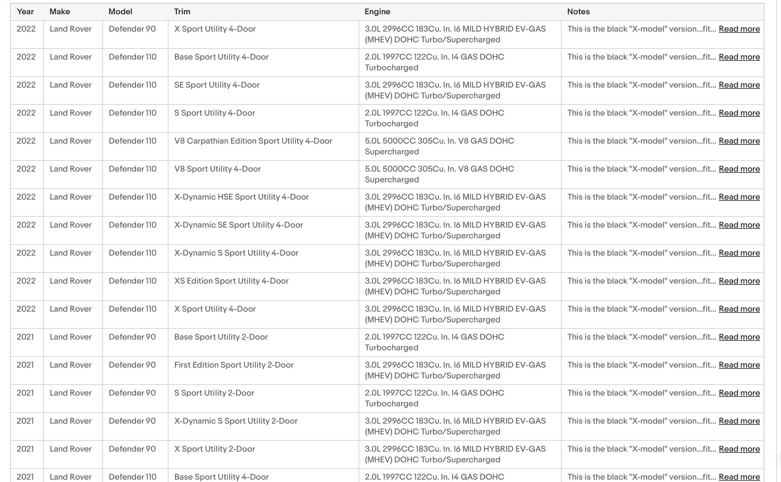
Task: Open Read more for 2022 Defender 110 X Sport Utility
Action: click(x=739, y=309)
